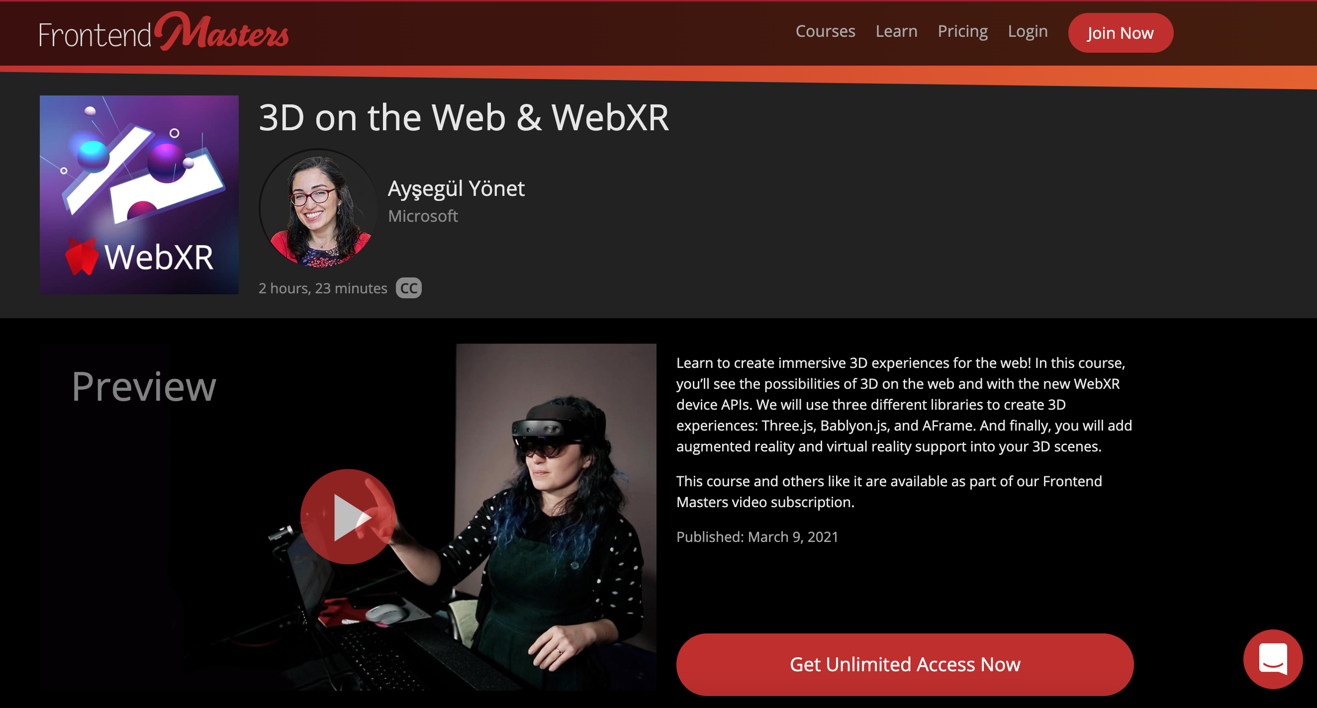Screen dimensions: 1317x708
Task: Open the Courses menu item
Action: coord(825,31)
